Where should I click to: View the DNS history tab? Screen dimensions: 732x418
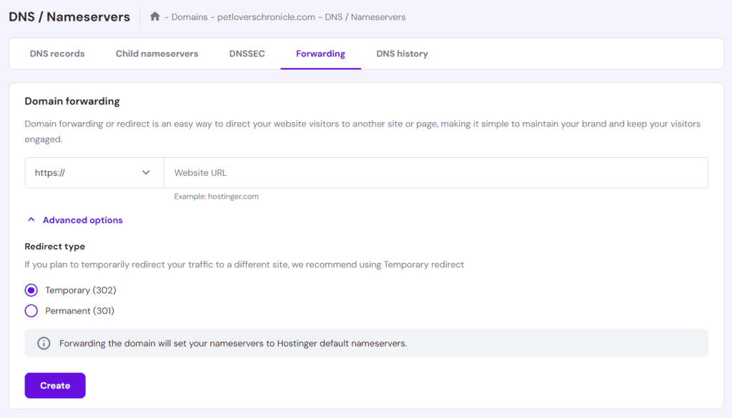click(x=402, y=54)
